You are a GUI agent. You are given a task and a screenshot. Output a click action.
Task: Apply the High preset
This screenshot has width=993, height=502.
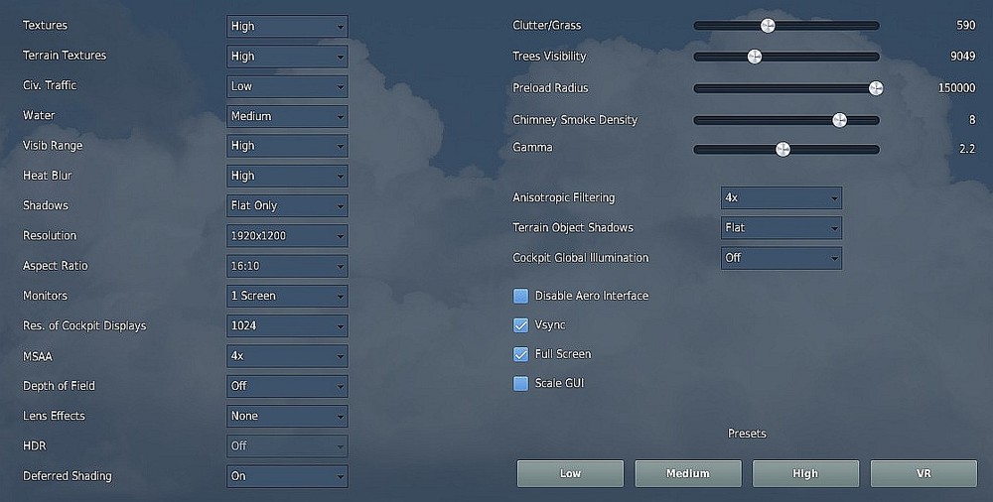[805, 473]
